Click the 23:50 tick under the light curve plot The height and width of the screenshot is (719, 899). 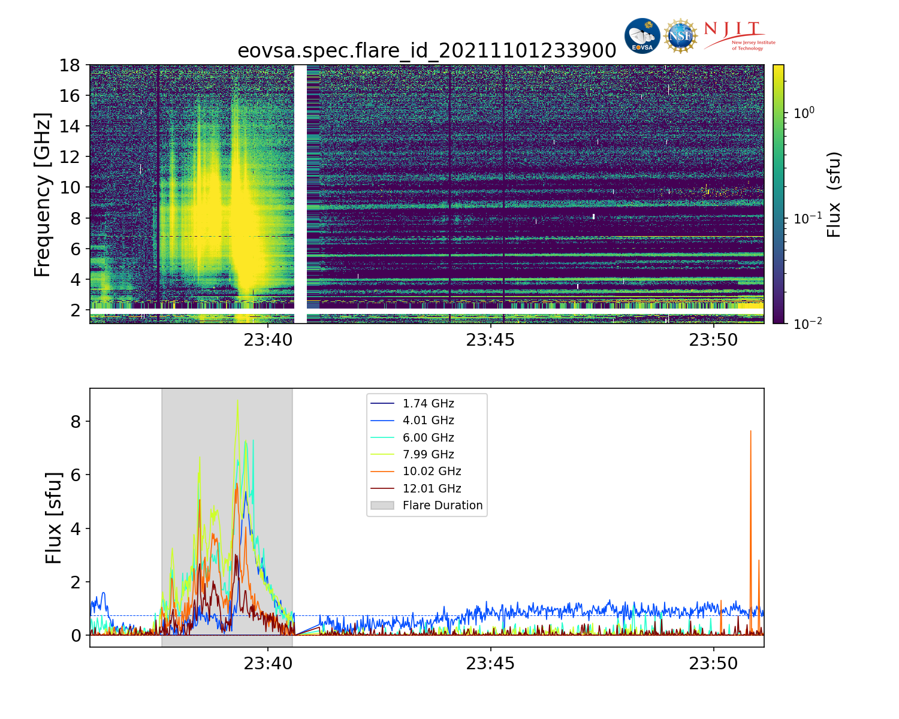tap(713, 664)
